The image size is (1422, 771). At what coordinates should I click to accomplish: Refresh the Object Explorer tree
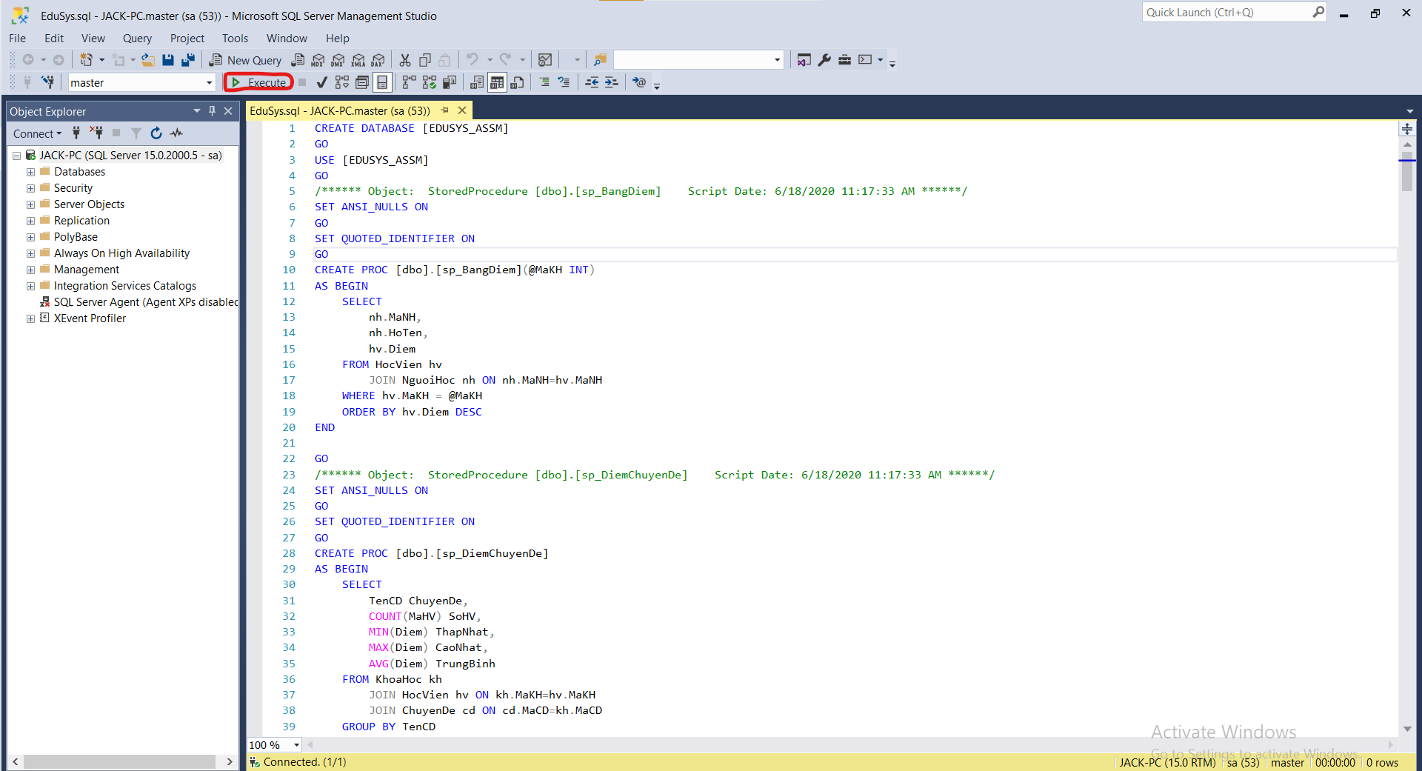156,133
